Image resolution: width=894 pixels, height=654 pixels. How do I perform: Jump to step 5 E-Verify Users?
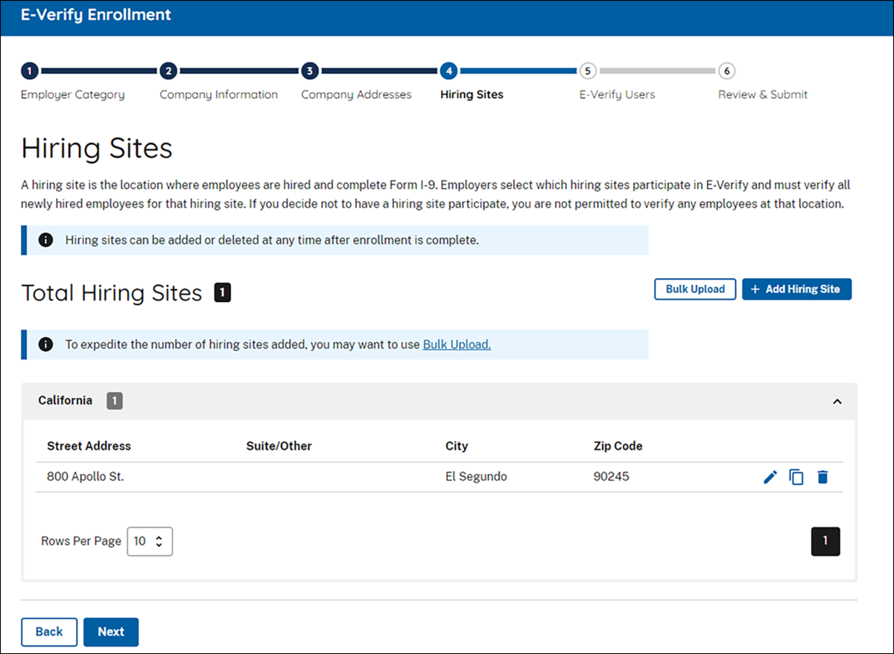point(588,71)
